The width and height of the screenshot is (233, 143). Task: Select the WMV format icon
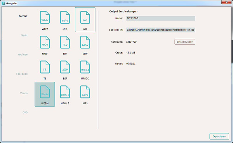click(45, 17)
